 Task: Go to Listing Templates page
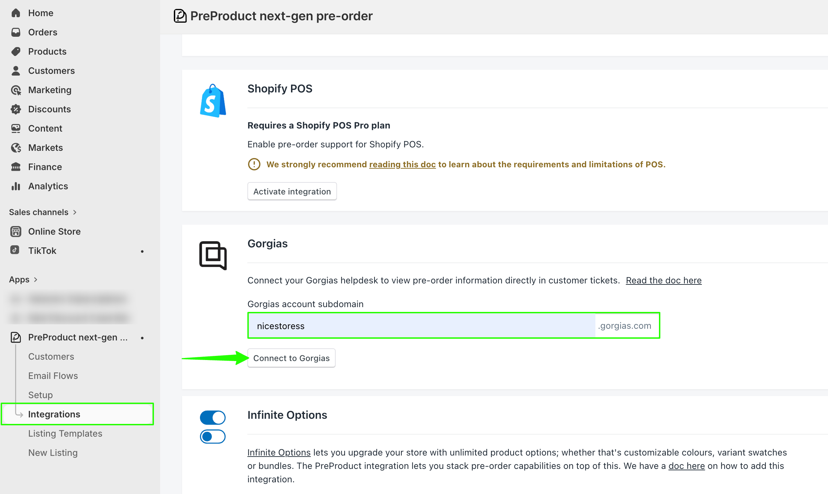click(x=65, y=434)
